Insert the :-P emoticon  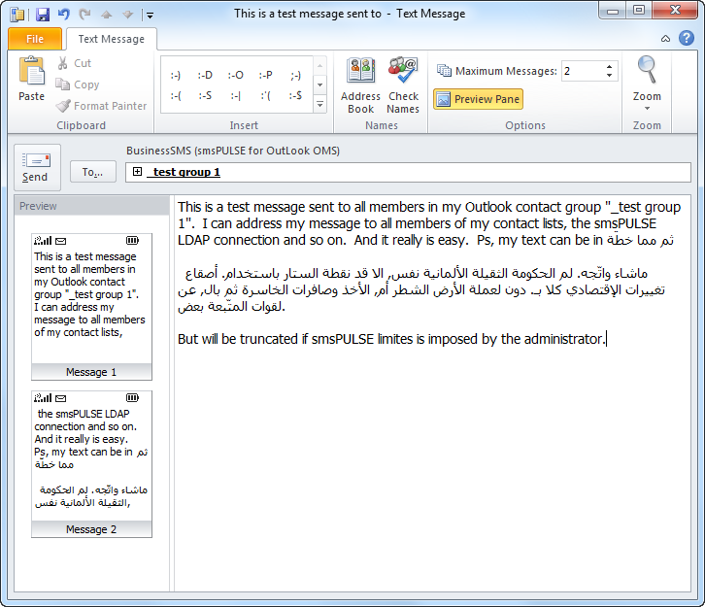click(x=266, y=75)
